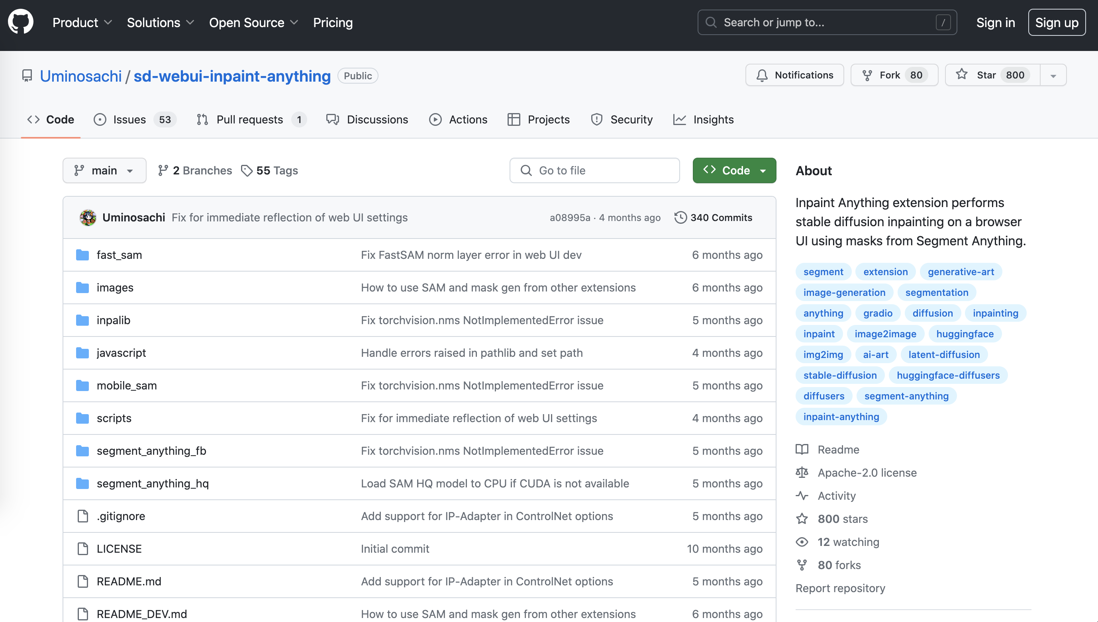Click the Sign in link
This screenshot has height=622, width=1098.
[x=995, y=23]
